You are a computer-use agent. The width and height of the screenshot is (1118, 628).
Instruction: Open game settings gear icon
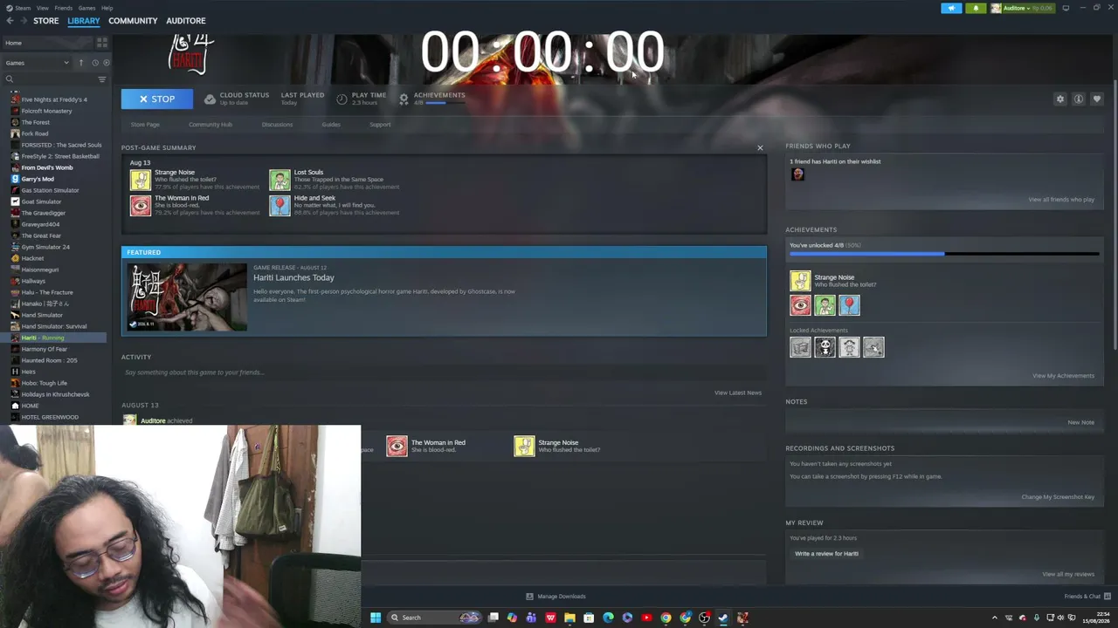[x=1060, y=99]
